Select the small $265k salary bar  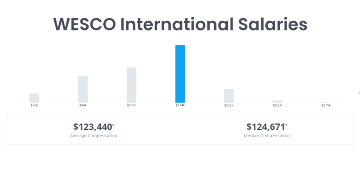pos(277,101)
